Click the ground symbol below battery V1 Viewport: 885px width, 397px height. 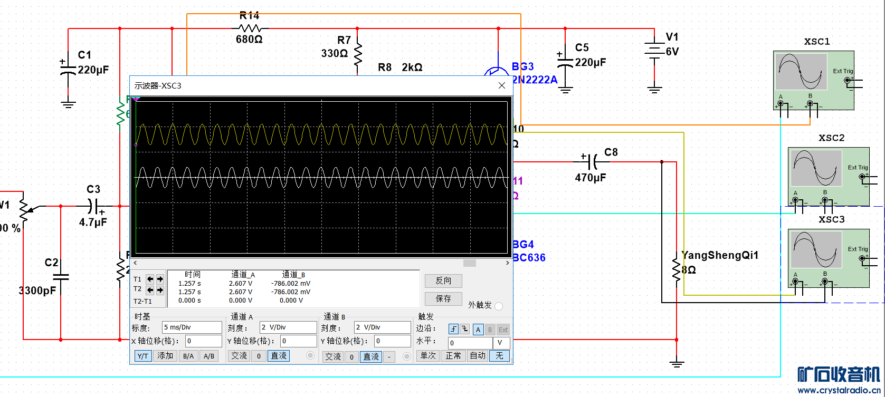click(x=654, y=90)
